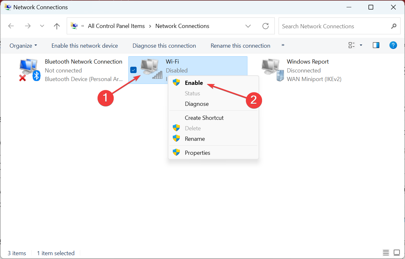Click the Back navigation arrow
Viewport: 405px width, 259px height.
[x=11, y=26]
